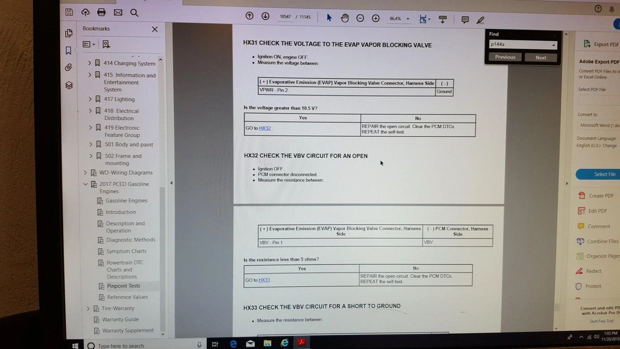This screenshot has height=349, width=620.
Task: Click Previous in Find box
Action: [505, 57]
